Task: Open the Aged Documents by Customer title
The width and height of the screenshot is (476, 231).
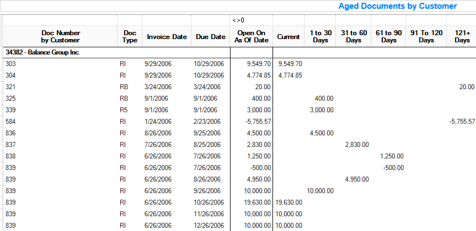Action: pos(397,6)
